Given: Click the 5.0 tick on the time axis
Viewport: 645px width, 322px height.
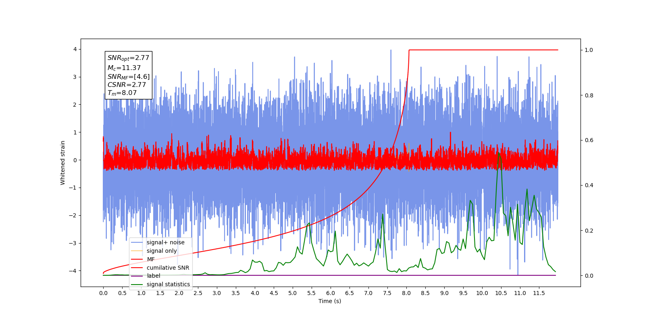Looking at the screenshot, I should point(293,293).
